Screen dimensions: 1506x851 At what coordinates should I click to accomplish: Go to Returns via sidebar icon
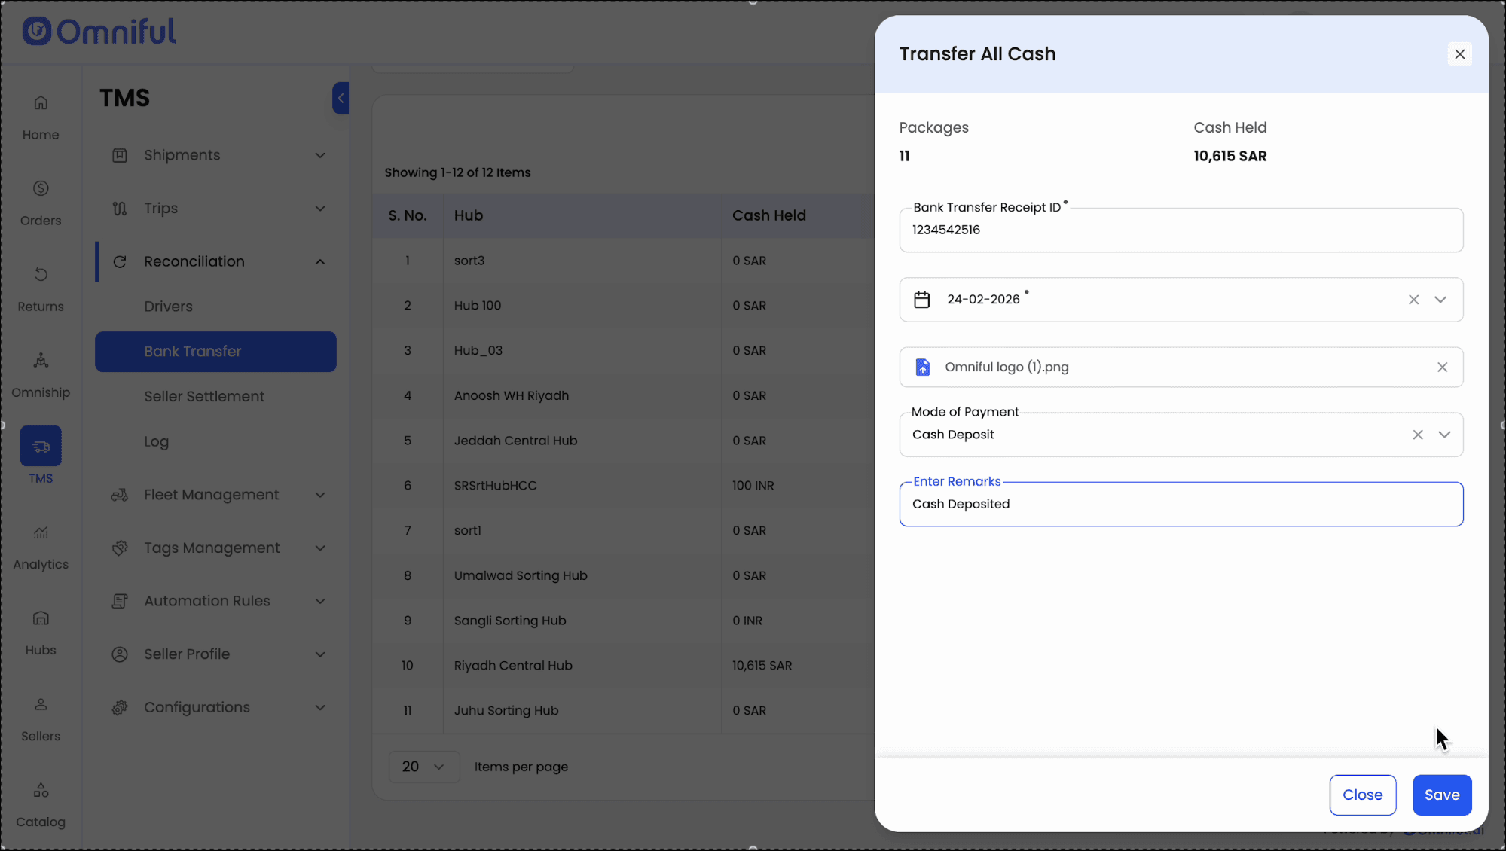[x=41, y=274]
